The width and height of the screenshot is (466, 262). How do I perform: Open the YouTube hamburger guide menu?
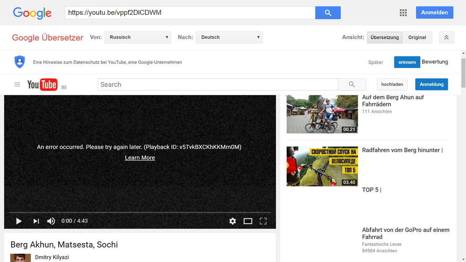(x=17, y=85)
